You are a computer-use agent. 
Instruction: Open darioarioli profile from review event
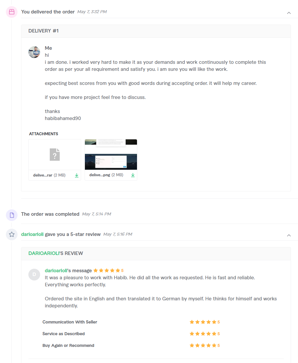[32, 234]
